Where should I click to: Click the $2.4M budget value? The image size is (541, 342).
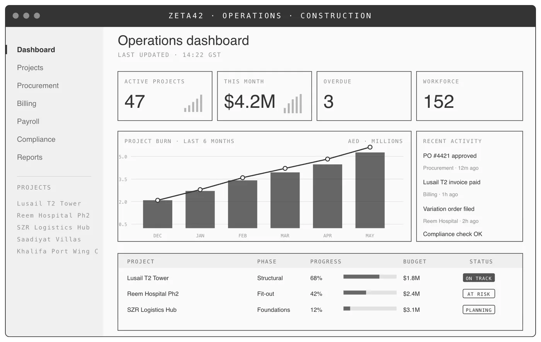click(412, 294)
